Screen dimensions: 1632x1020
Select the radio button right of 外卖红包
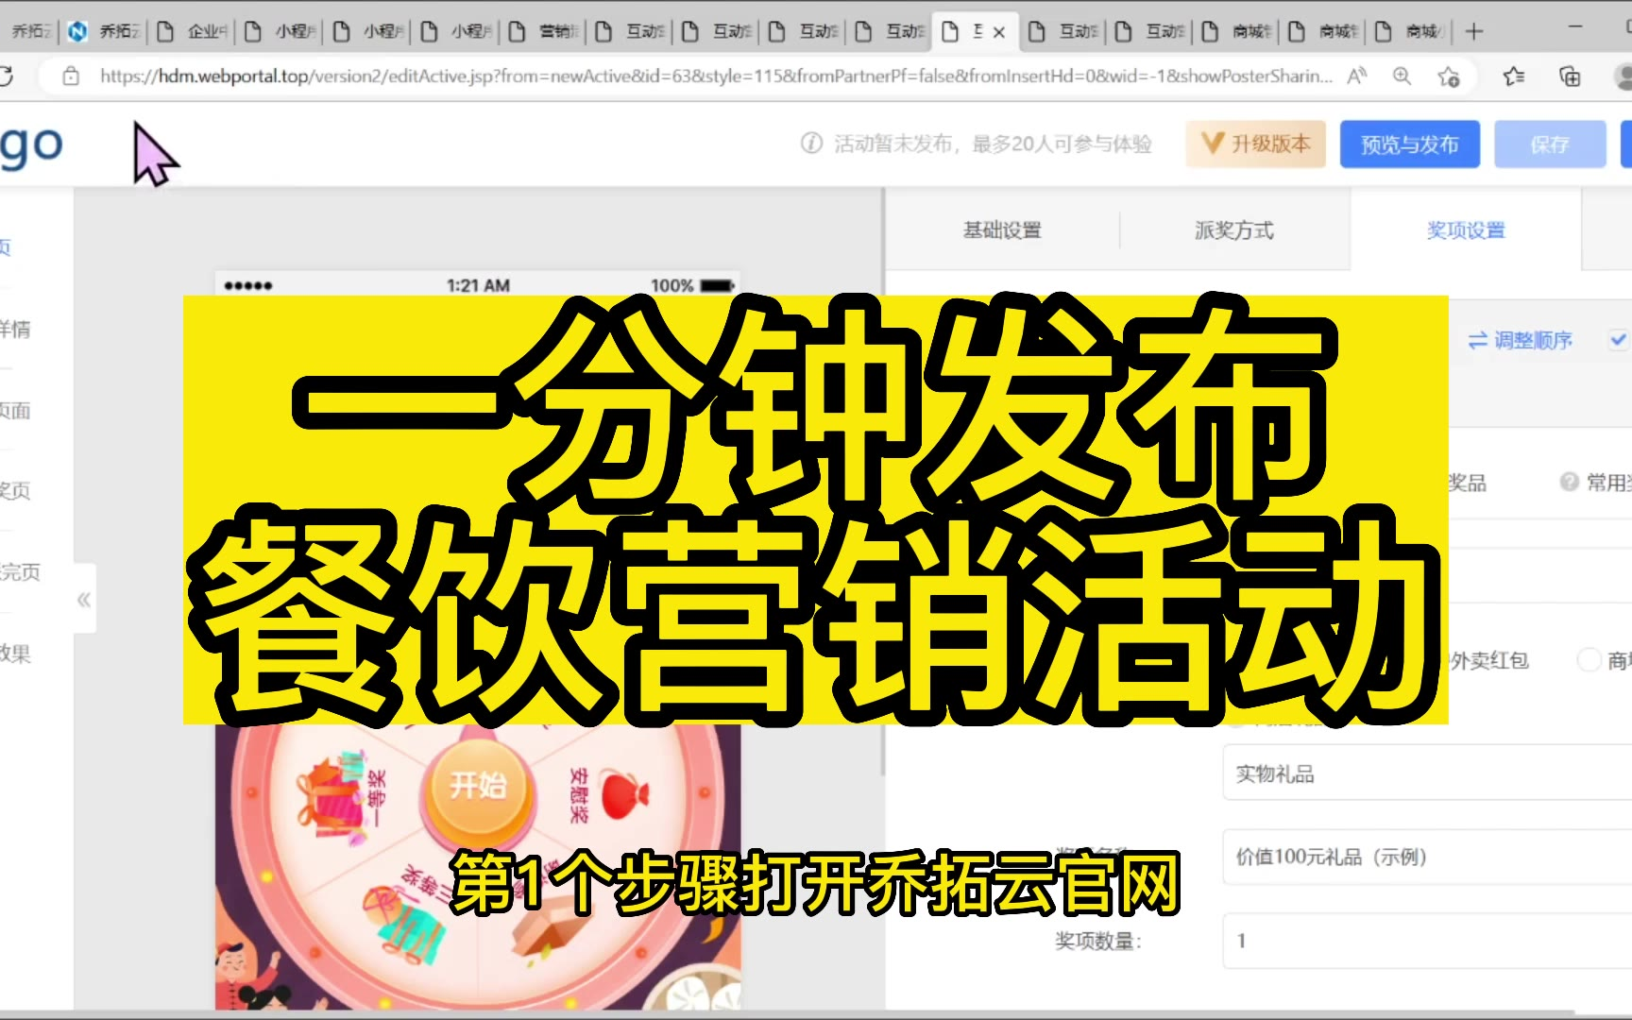tap(1589, 660)
